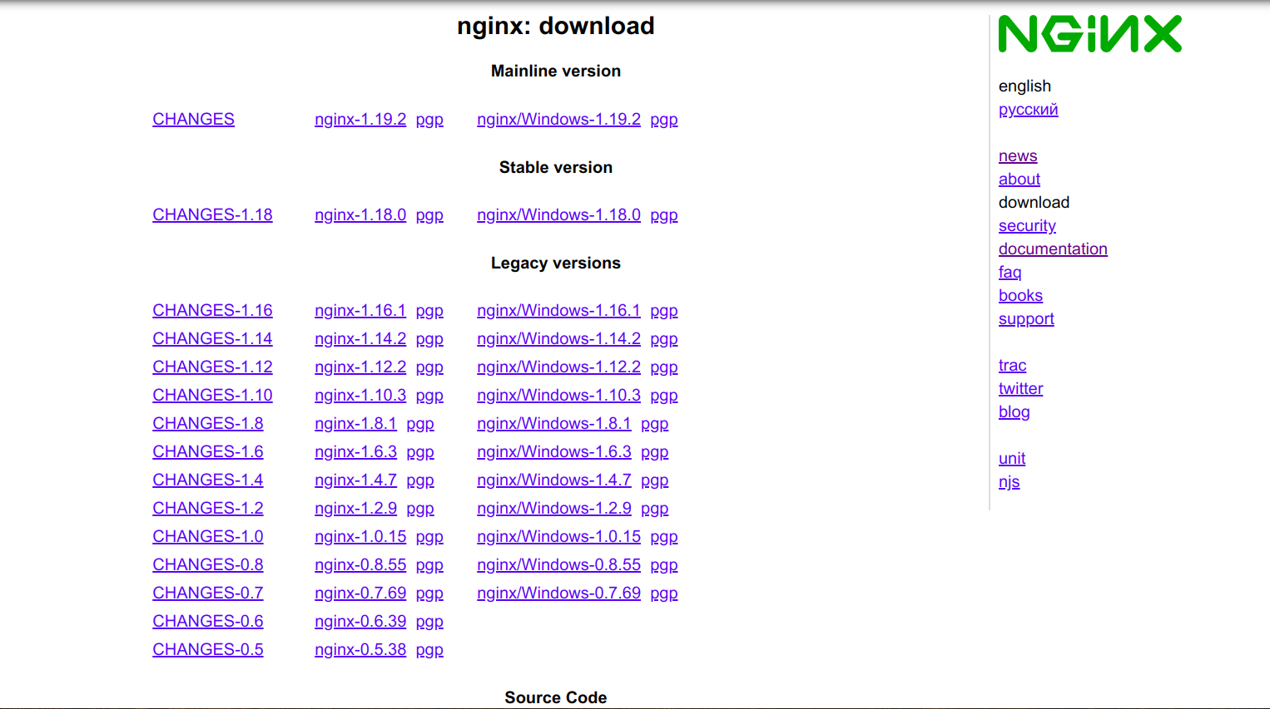
Task: Open CHANGES-1.16 link
Action: [212, 310]
